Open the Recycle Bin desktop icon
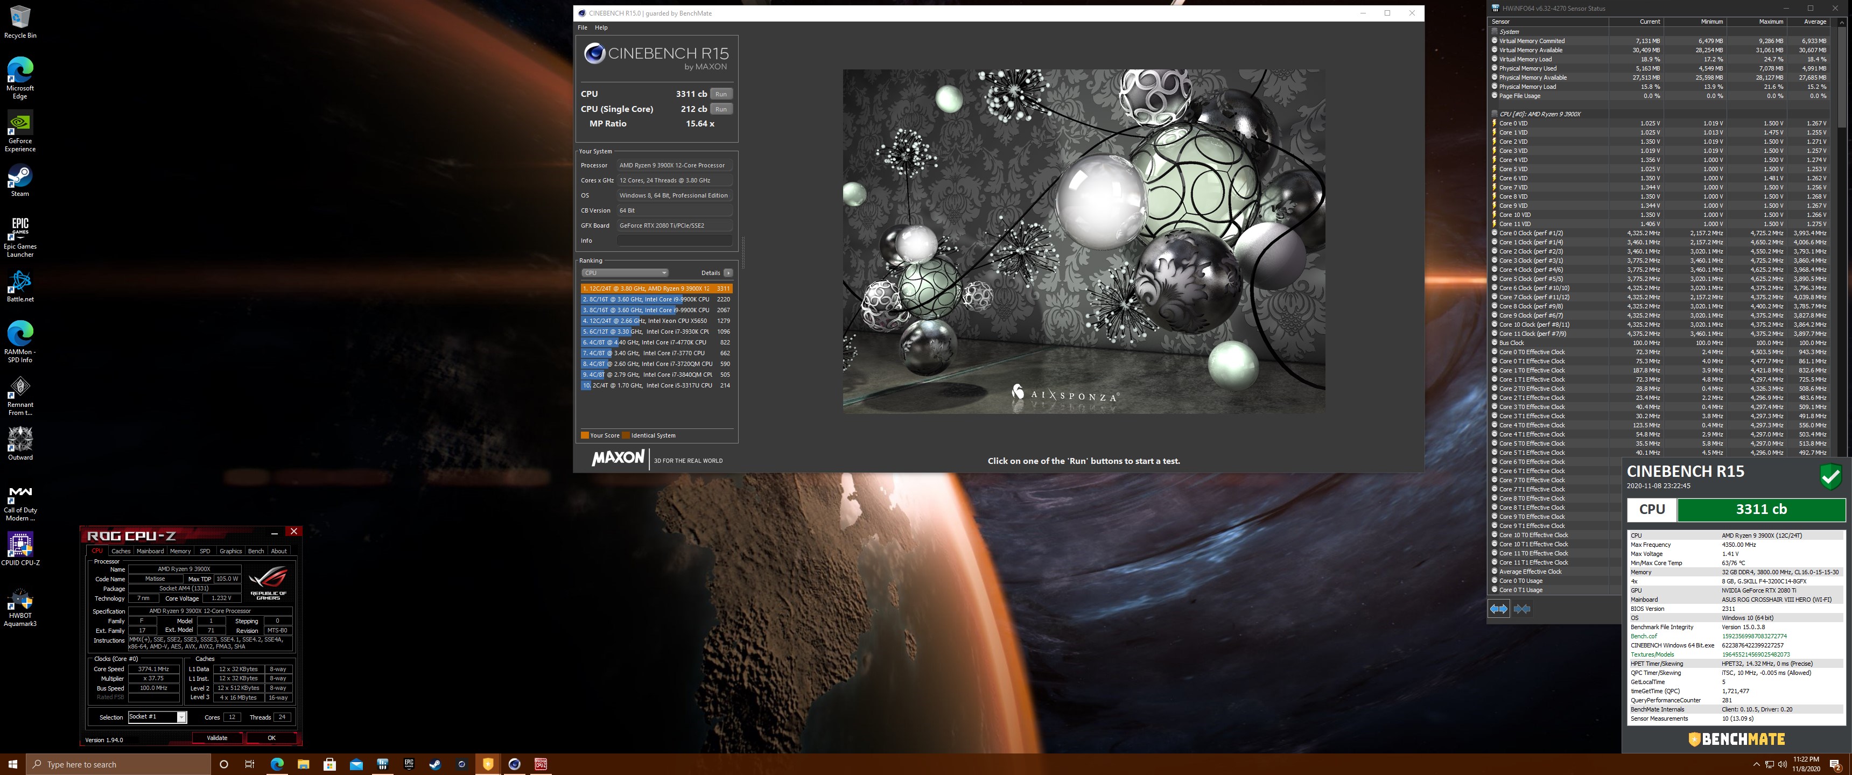Screen dimensions: 1852x775 pyautogui.click(x=20, y=22)
